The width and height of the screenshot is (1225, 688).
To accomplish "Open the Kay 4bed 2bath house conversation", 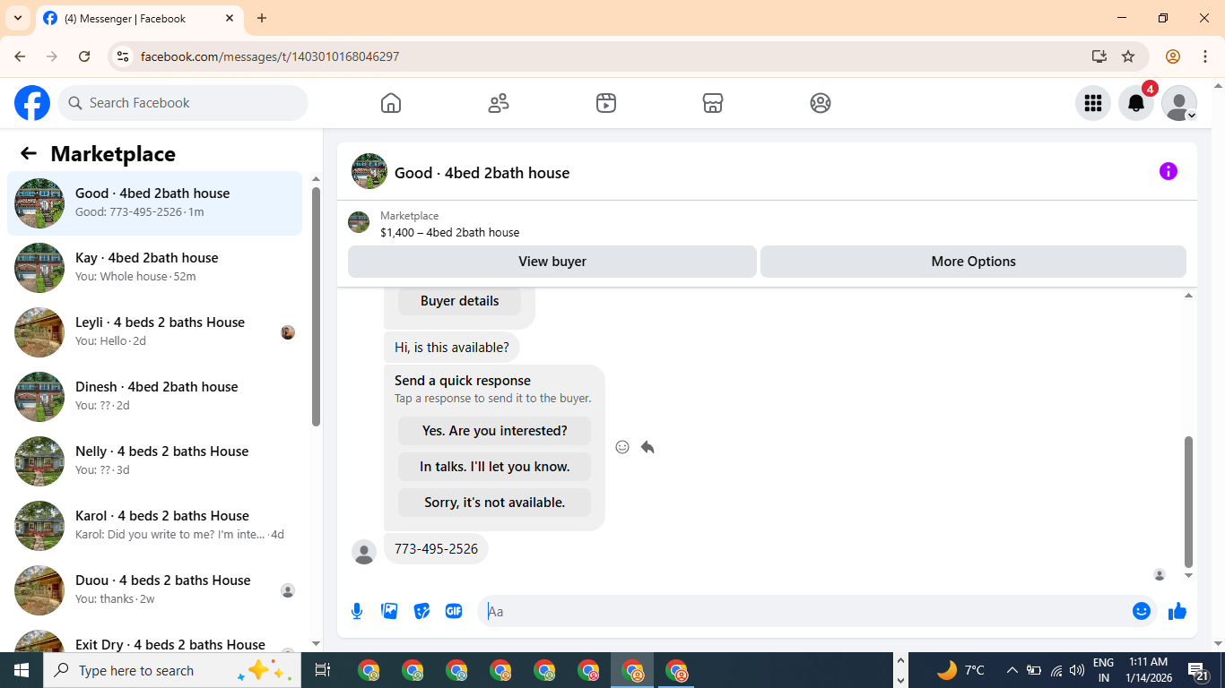I will click(155, 268).
